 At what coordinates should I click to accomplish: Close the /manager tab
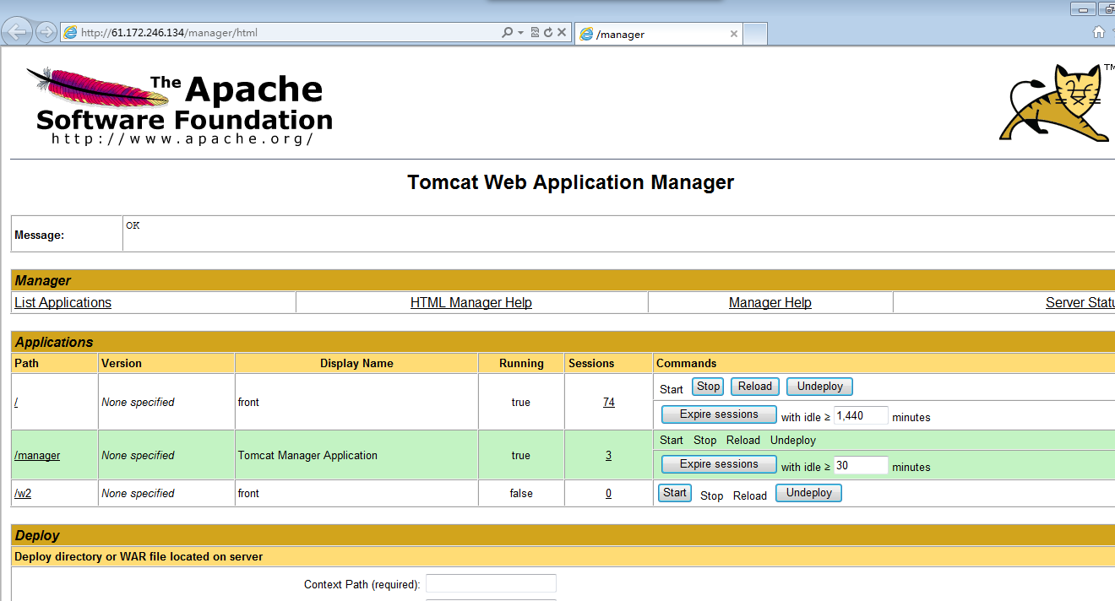(x=734, y=35)
